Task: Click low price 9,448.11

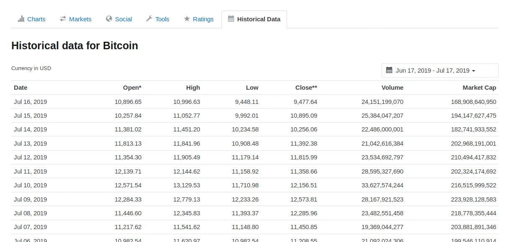Action: click(x=247, y=101)
